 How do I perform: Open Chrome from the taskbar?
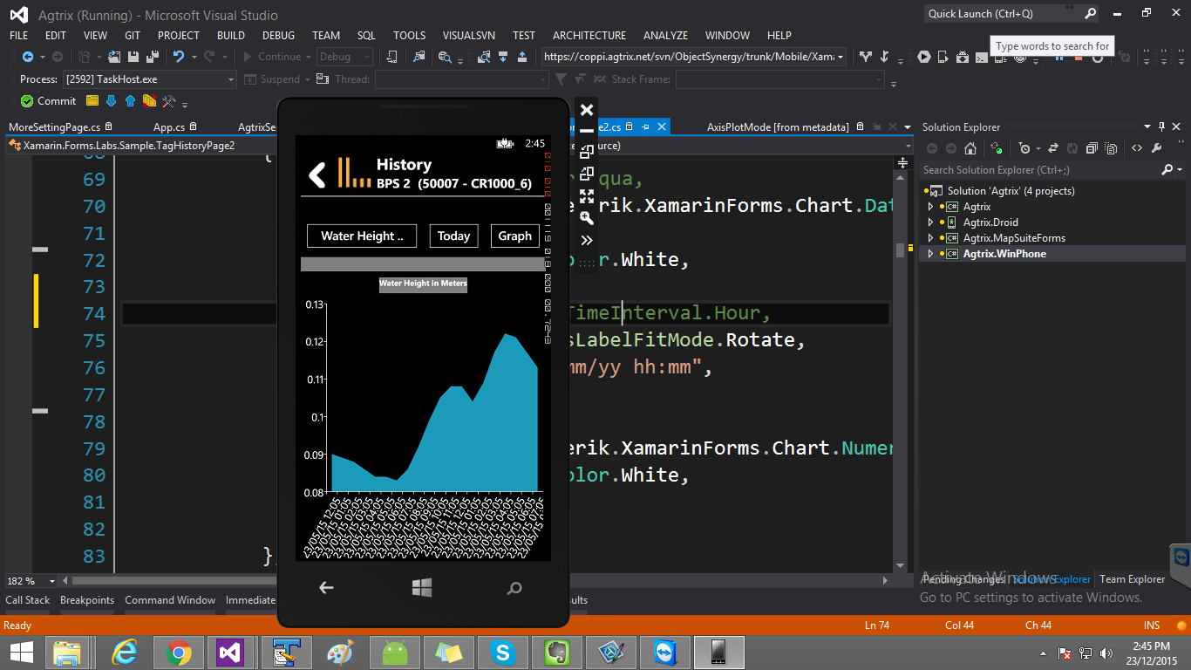pyautogui.click(x=179, y=653)
